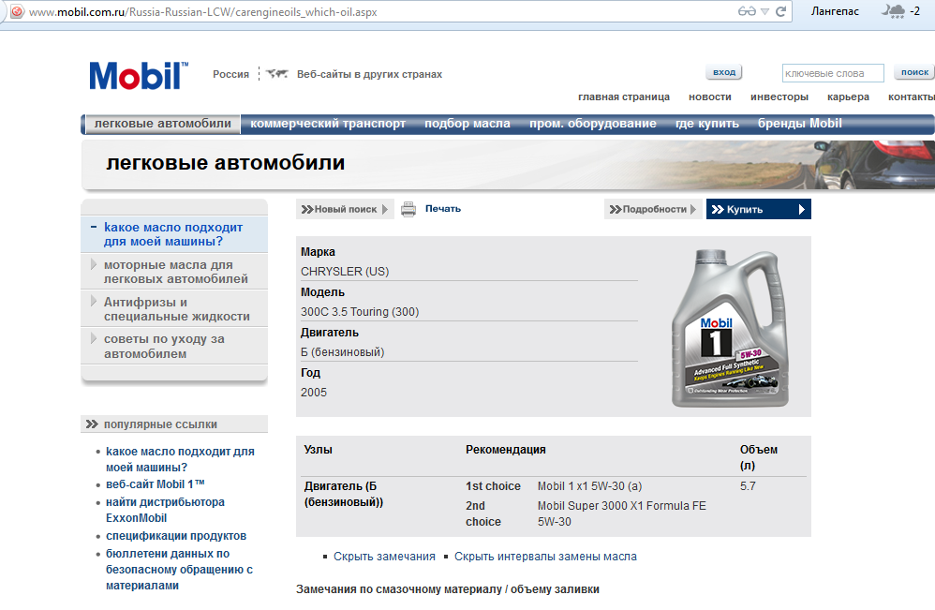Screen dimensions: 935x610
Task: Click 'Скрыть замечания' link
Action: click(385, 557)
